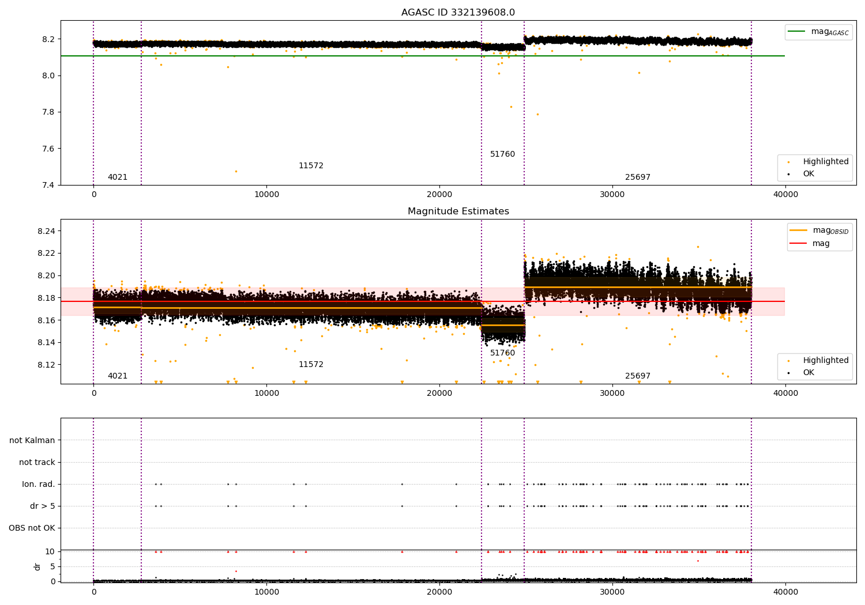
Task: Click obsid label 4021 in the top plot
Action: click(x=118, y=177)
